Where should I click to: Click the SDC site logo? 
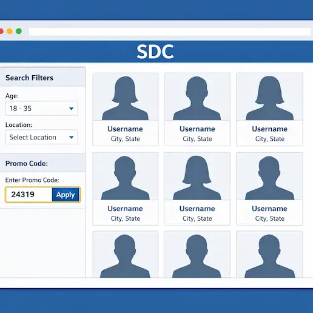(155, 52)
